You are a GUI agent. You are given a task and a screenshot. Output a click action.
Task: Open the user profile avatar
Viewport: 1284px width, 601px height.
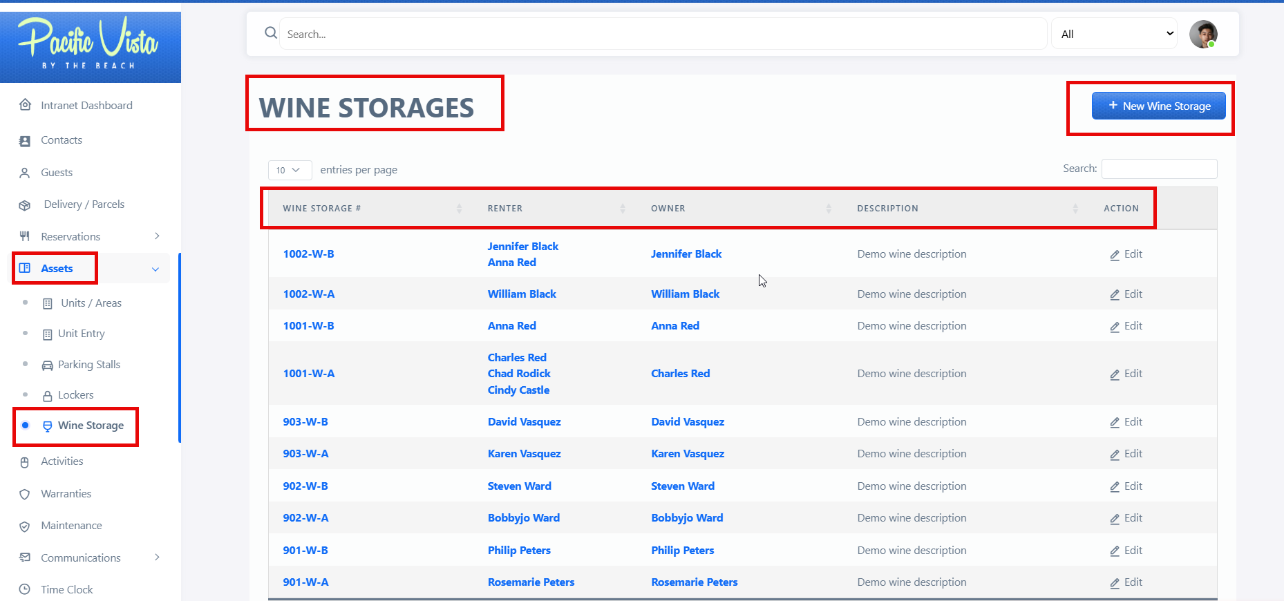(x=1203, y=34)
